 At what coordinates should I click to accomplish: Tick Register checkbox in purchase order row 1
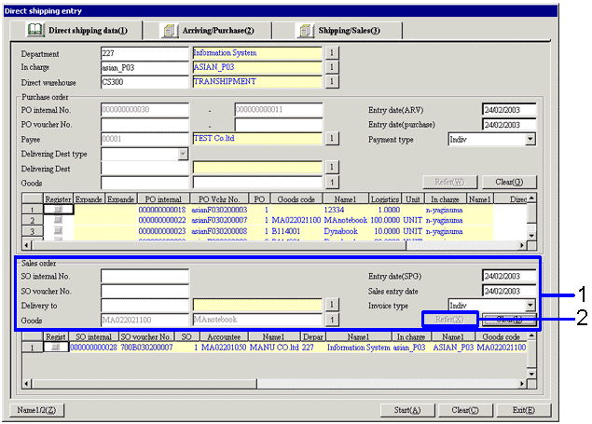click(x=58, y=210)
